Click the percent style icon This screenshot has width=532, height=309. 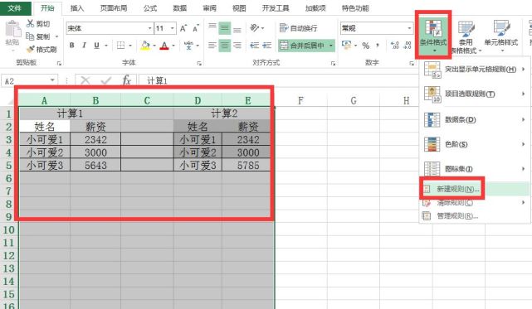click(366, 46)
